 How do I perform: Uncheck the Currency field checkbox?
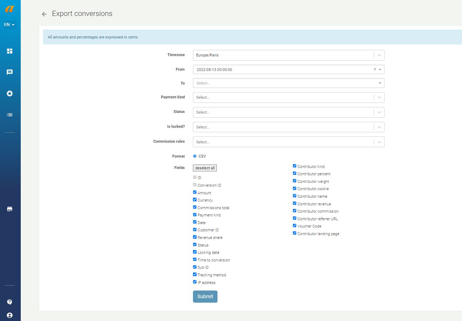point(195,199)
